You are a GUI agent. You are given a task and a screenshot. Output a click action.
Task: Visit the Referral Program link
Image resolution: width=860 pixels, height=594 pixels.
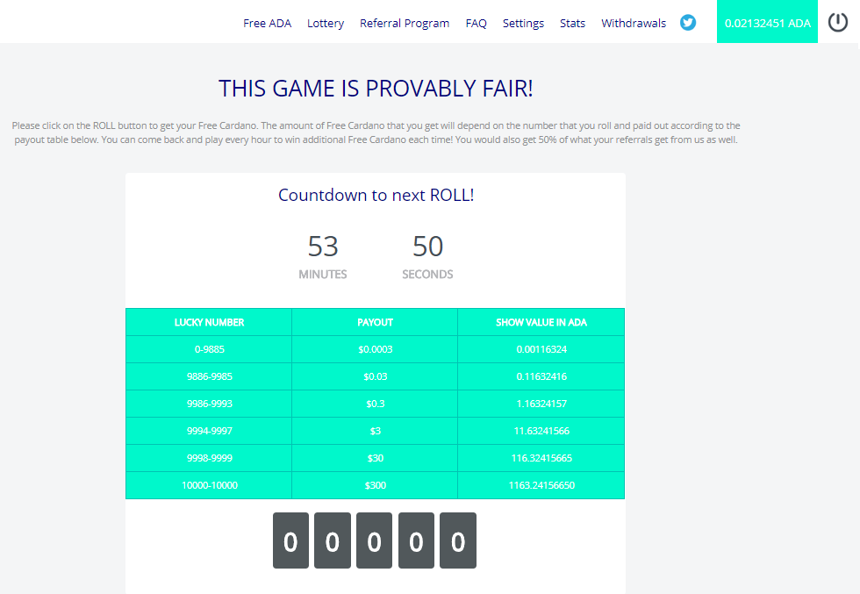[405, 23]
